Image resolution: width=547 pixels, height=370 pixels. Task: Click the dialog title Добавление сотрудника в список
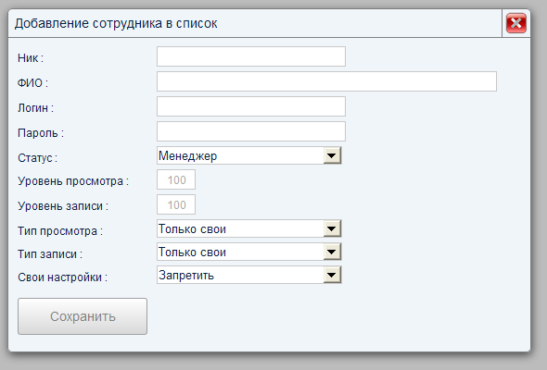[x=116, y=23]
